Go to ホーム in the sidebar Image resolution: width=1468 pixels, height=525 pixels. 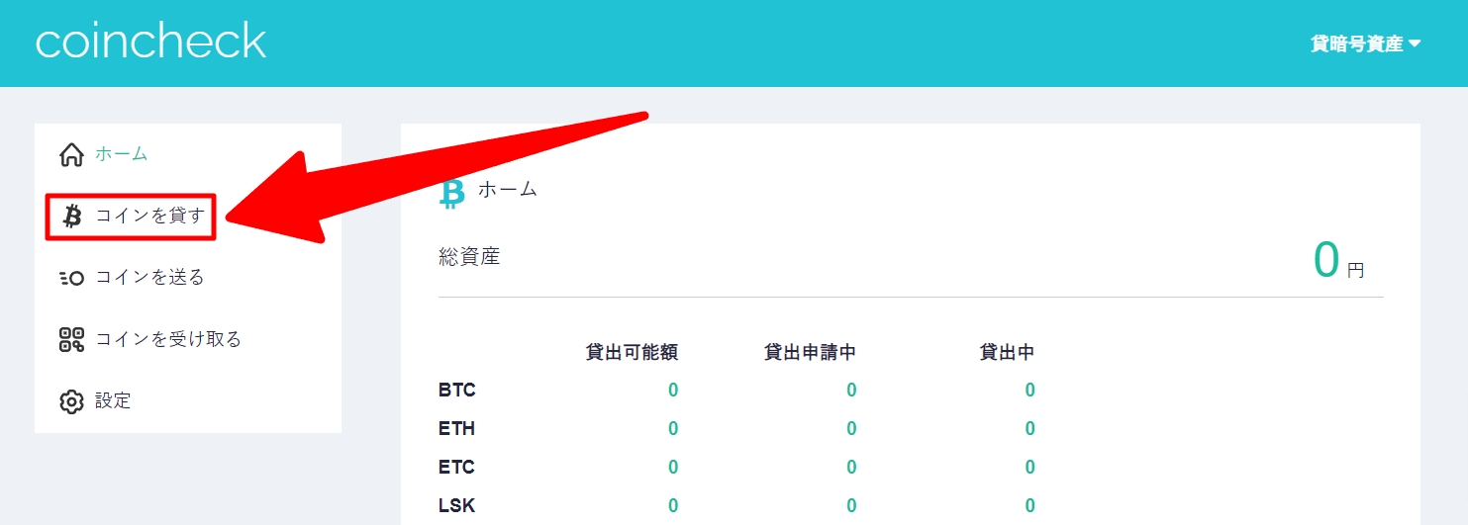(121, 154)
